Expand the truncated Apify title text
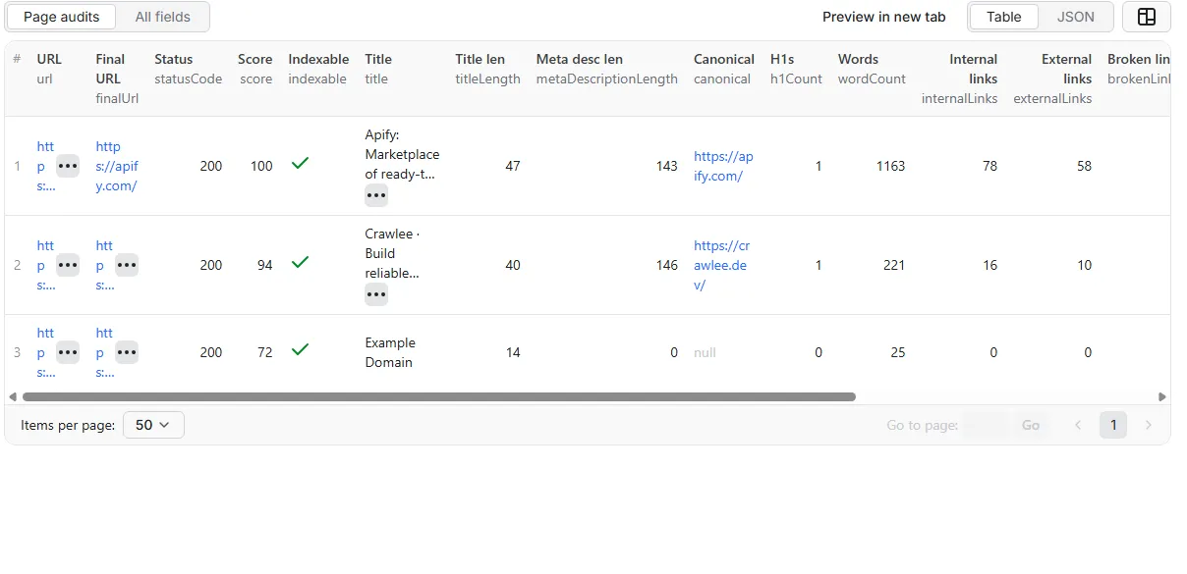The image size is (1187, 574). tap(376, 195)
